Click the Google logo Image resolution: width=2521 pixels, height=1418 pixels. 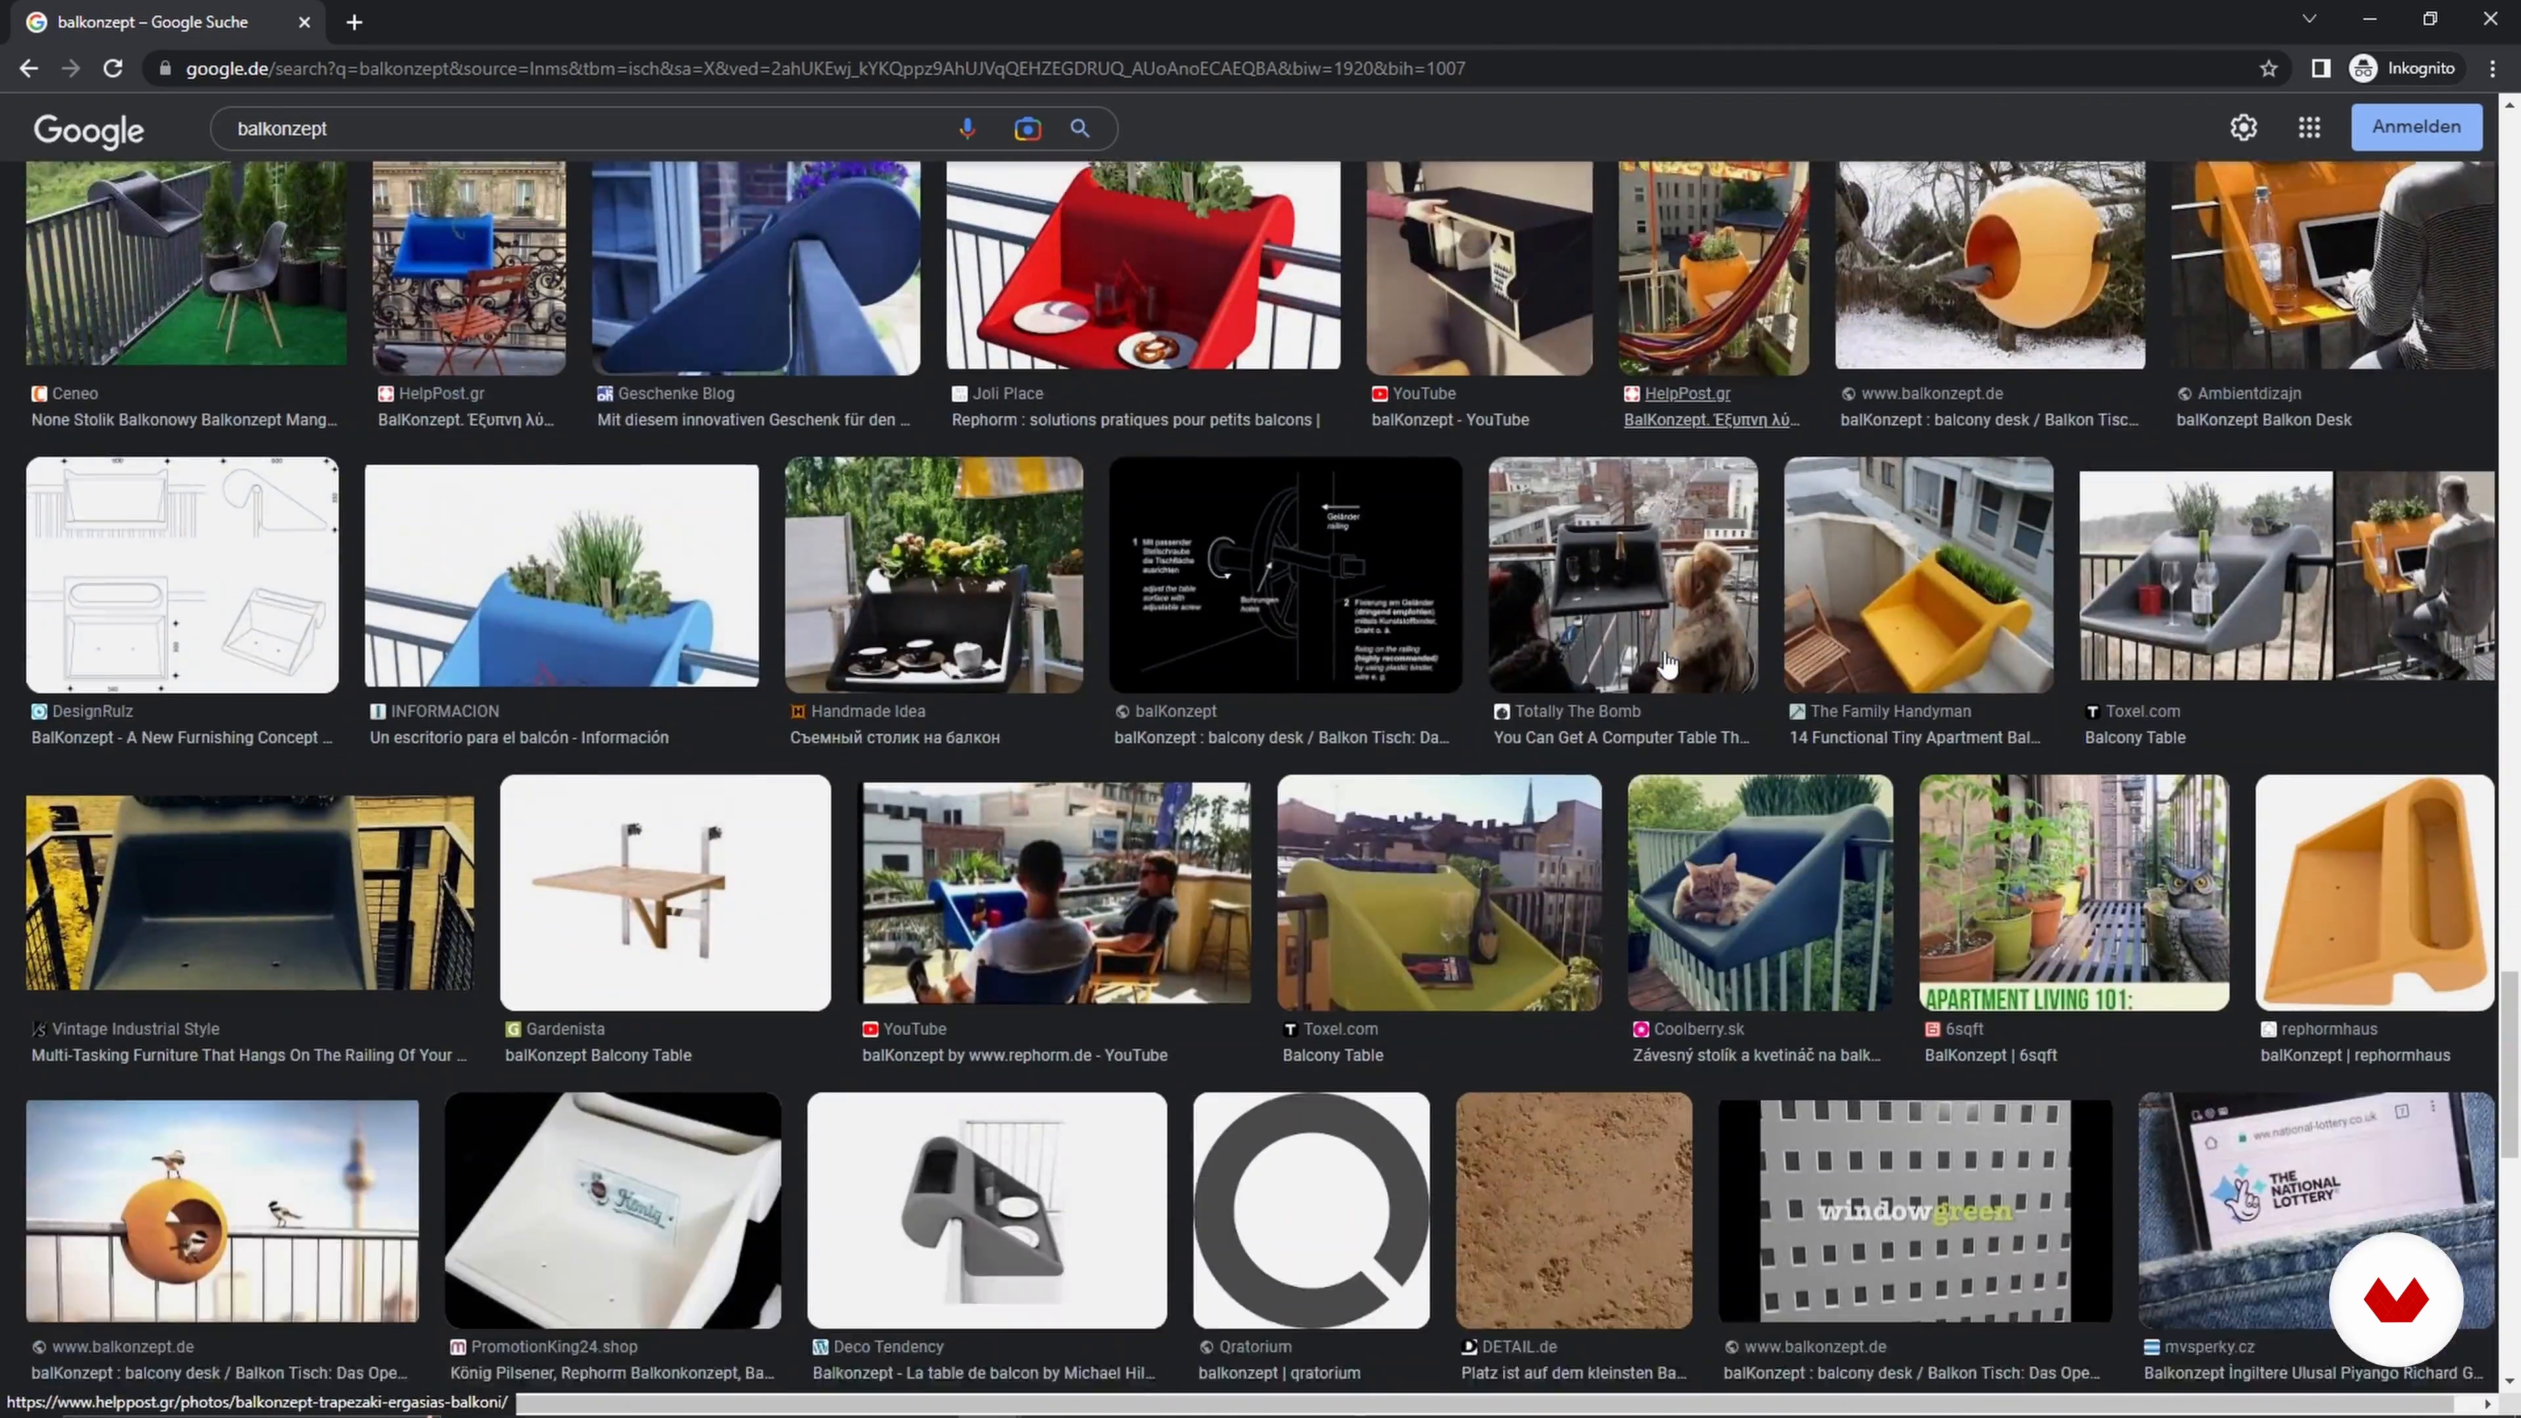click(x=88, y=130)
